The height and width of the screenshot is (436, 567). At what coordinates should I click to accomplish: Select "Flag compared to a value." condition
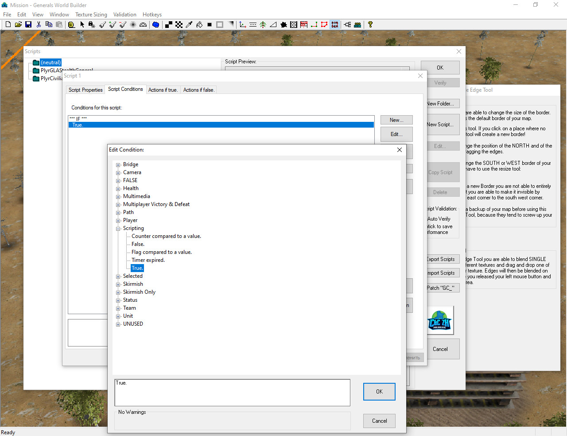pyautogui.click(x=162, y=252)
